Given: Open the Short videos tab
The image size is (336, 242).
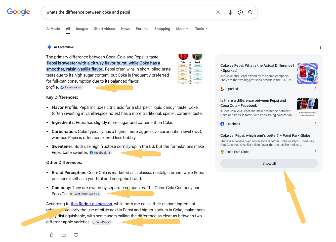Looking at the screenshot, I should [105, 29].
